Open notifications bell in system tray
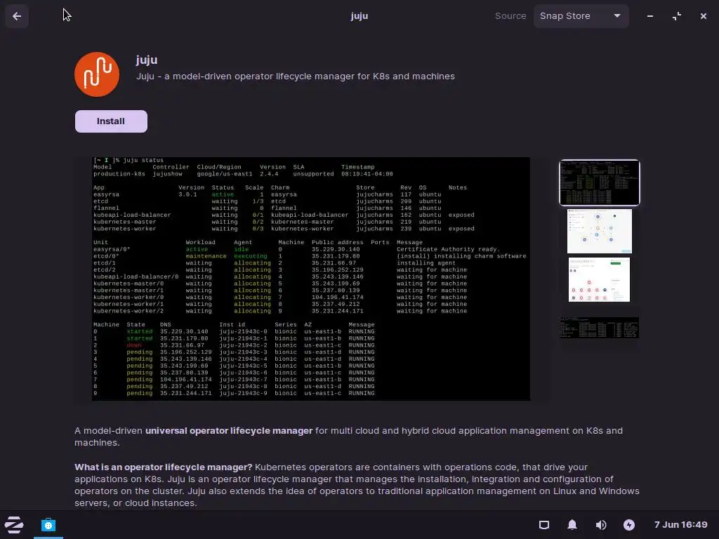The height and width of the screenshot is (539, 719). pos(572,525)
